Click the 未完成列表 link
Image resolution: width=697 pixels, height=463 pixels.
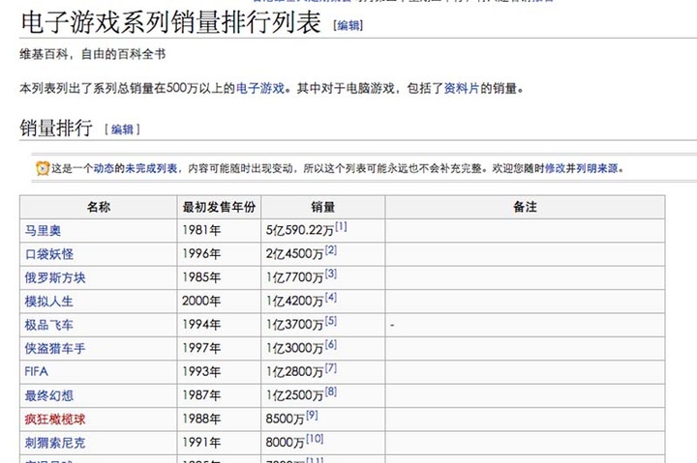[x=151, y=168]
